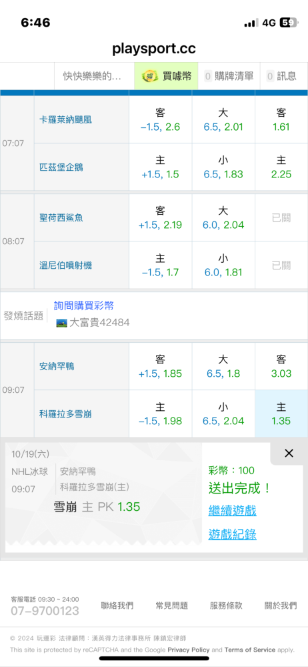Image resolution: width=308 pixels, height=667 pixels.
Task: Open the 聯絡我們 contact us link
Action: click(117, 606)
